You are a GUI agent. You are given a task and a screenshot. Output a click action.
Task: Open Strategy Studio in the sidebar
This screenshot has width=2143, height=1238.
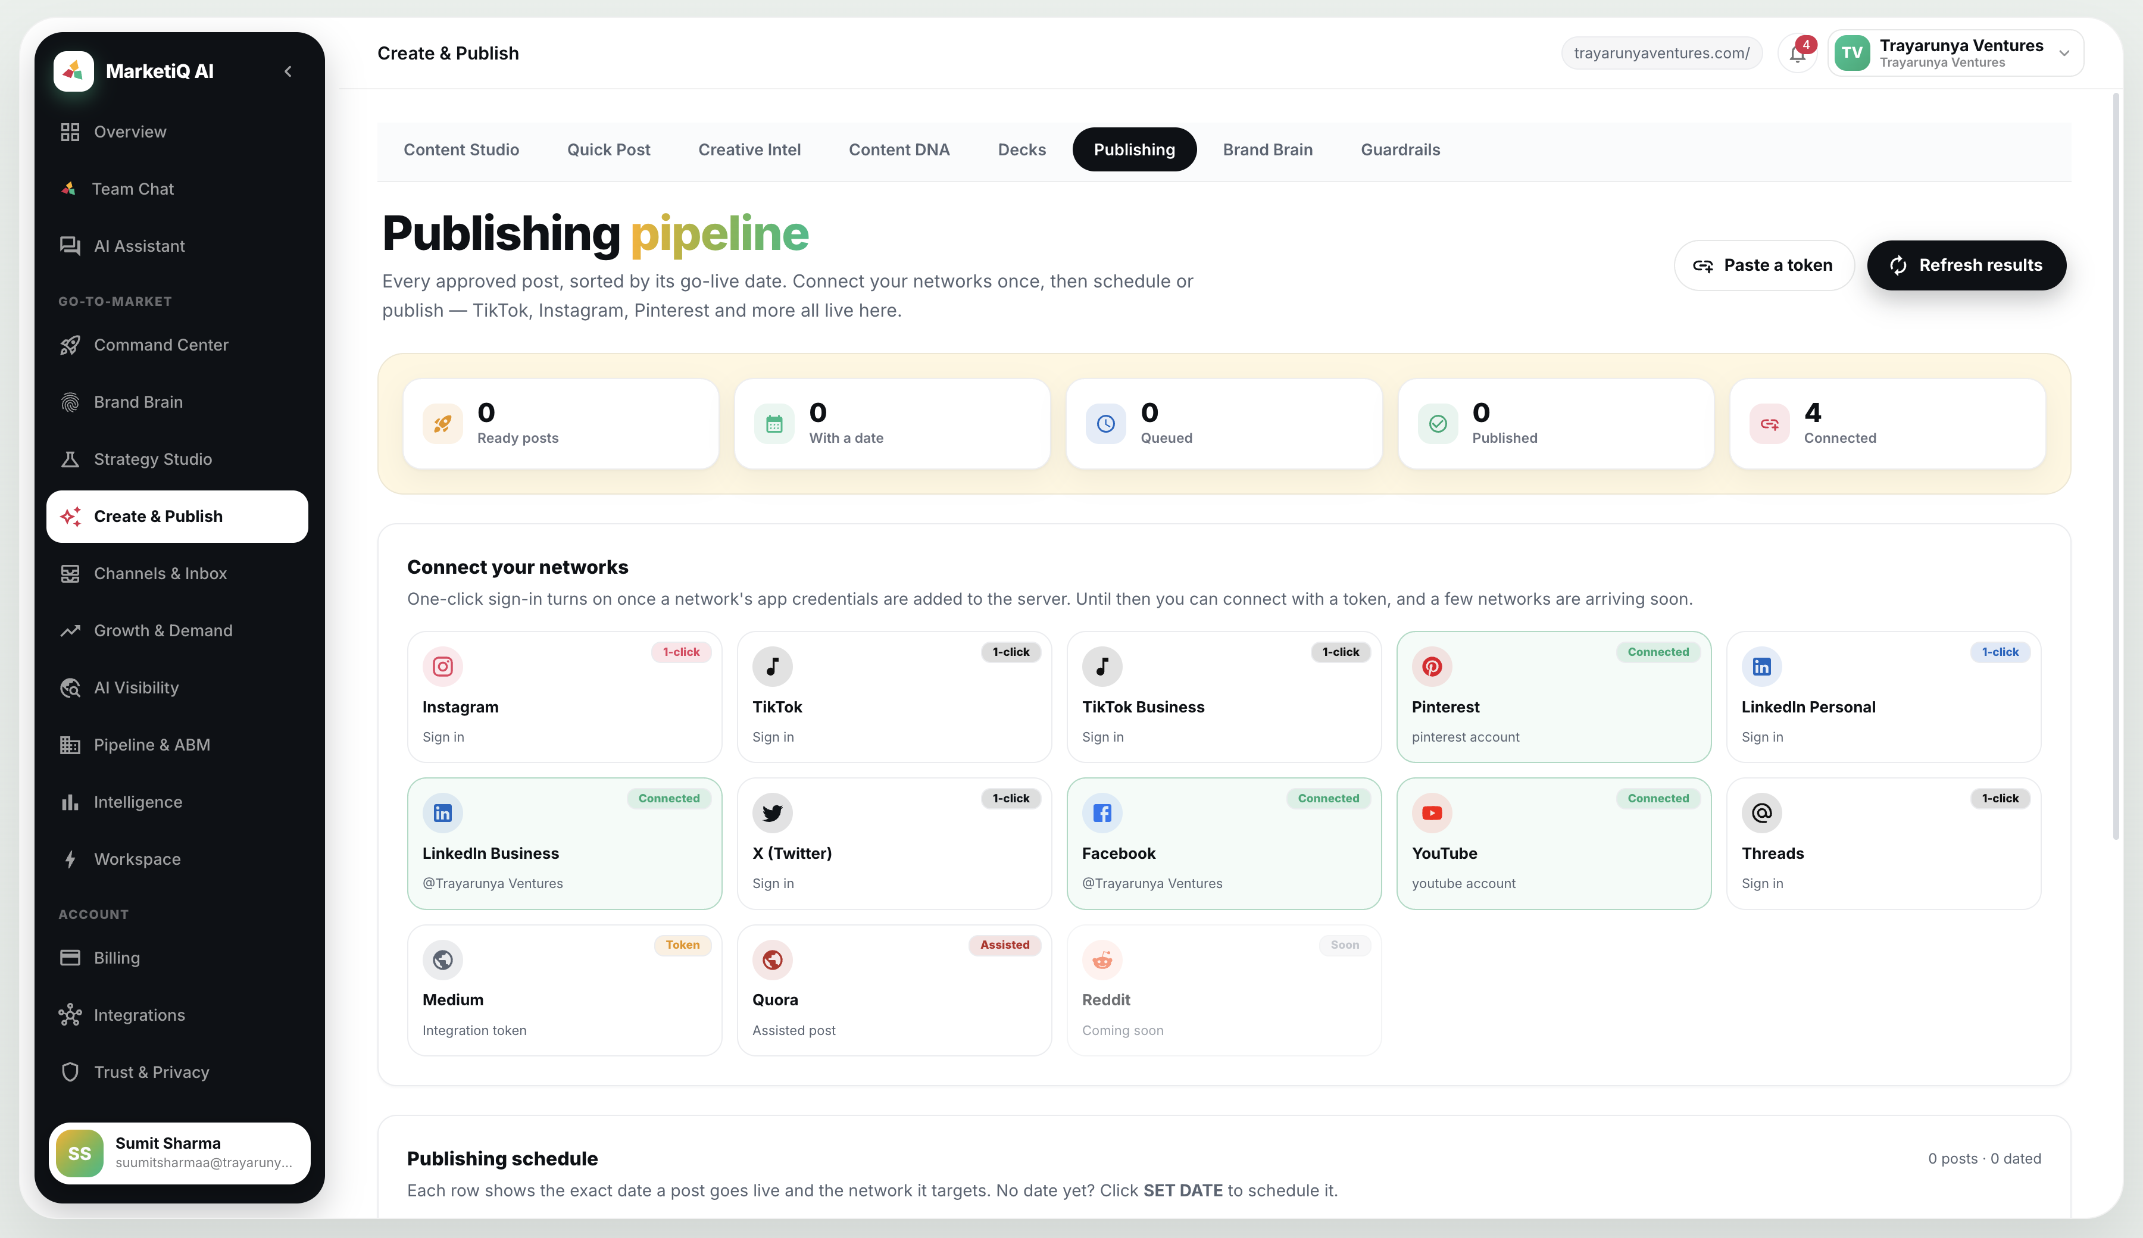pos(177,459)
